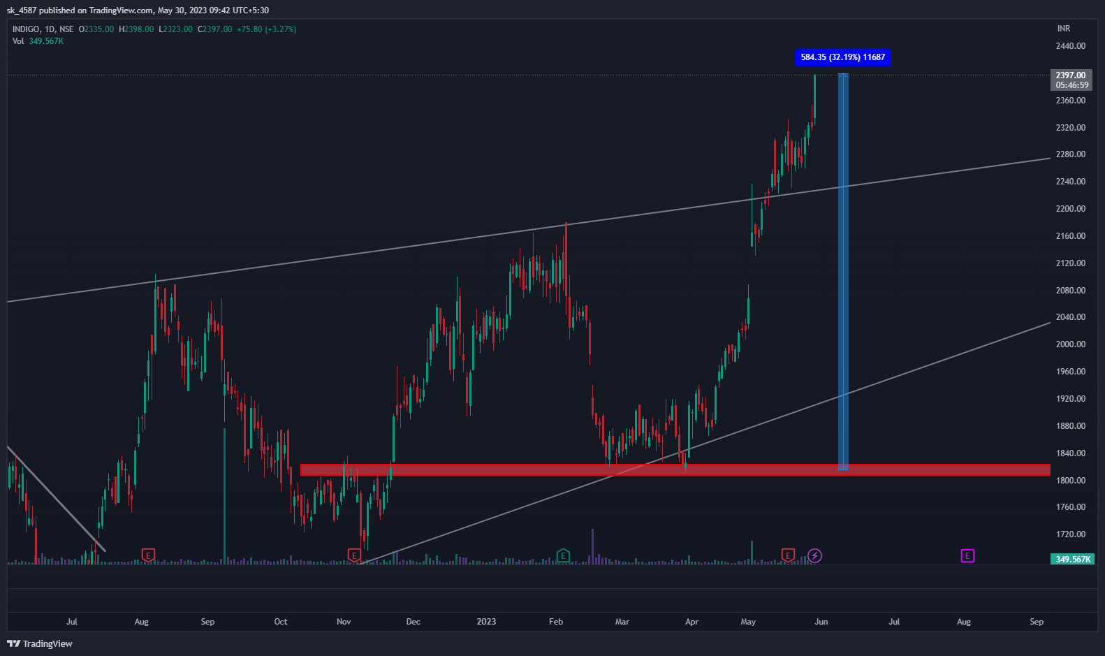Screen dimensions: 1105x656
Task: Click the INR currency label
Action: pyautogui.click(x=1063, y=29)
